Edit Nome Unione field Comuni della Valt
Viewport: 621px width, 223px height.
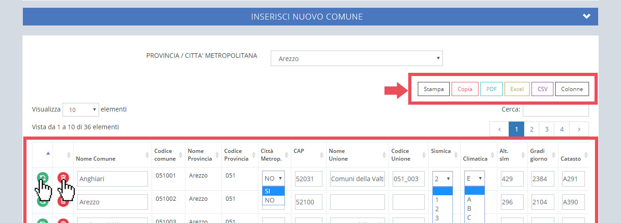pyautogui.click(x=358, y=179)
